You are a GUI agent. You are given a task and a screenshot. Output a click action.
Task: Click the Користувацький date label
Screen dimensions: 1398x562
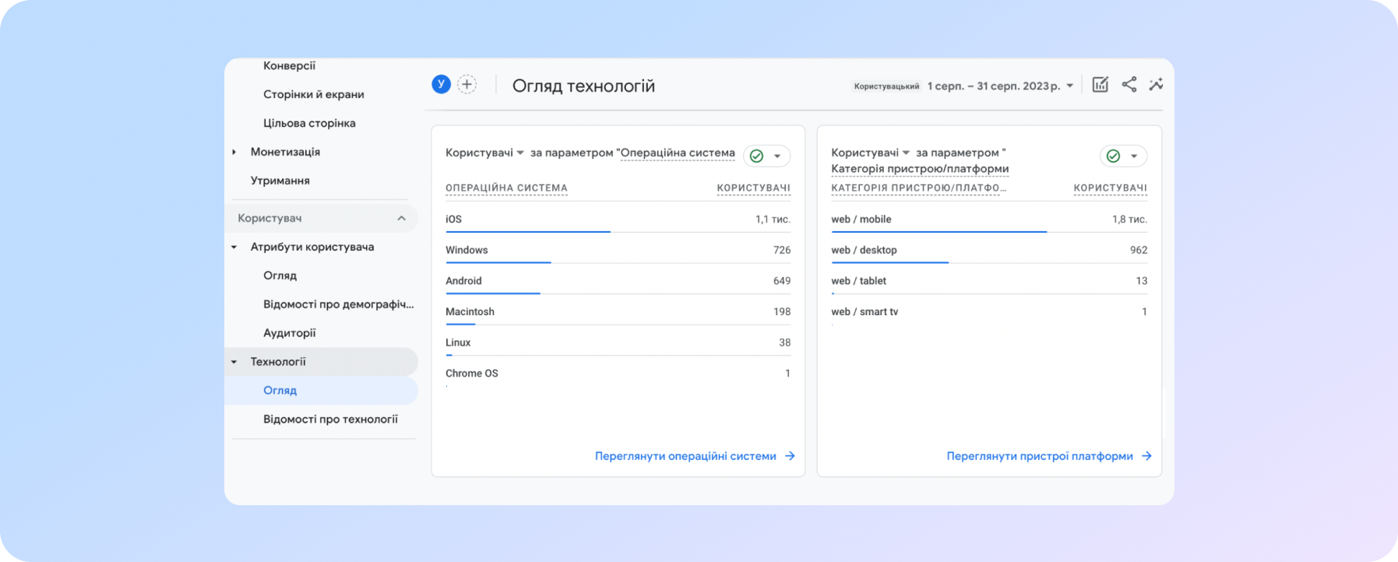click(x=886, y=86)
